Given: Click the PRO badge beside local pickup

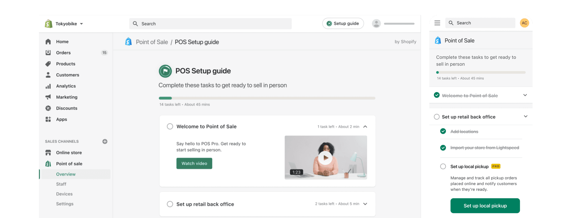Looking at the screenshot, I should (496, 166).
